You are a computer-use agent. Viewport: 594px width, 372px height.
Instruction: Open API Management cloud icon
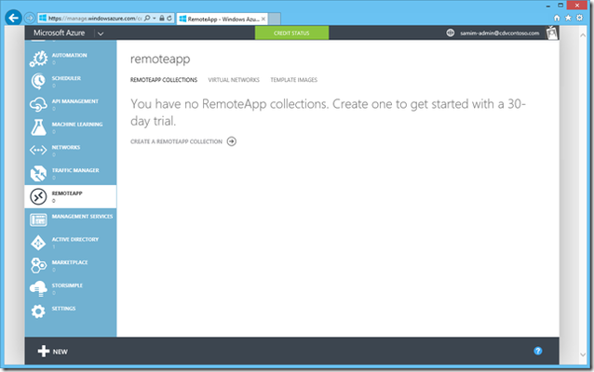click(x=39, y=105)
